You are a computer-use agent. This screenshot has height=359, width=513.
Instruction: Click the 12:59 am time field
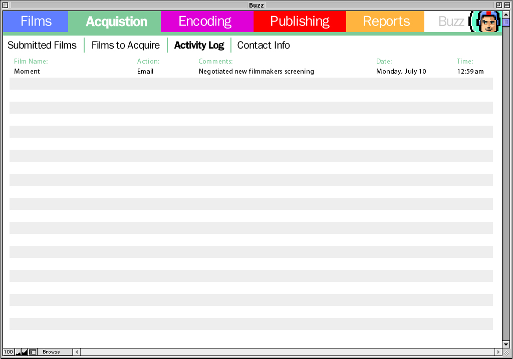point(470,71)
